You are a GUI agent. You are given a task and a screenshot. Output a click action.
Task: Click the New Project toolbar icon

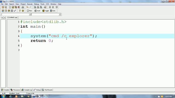(x=3, y=7)
